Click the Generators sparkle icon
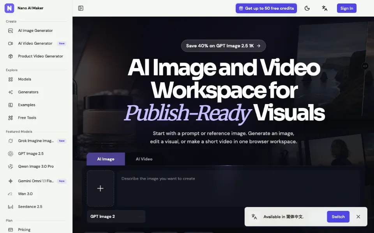The width and height of the screenshot is (374, 233). pos(11,92)
